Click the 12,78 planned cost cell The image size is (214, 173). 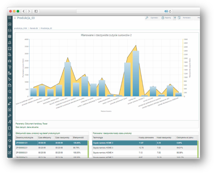[147, 148]
